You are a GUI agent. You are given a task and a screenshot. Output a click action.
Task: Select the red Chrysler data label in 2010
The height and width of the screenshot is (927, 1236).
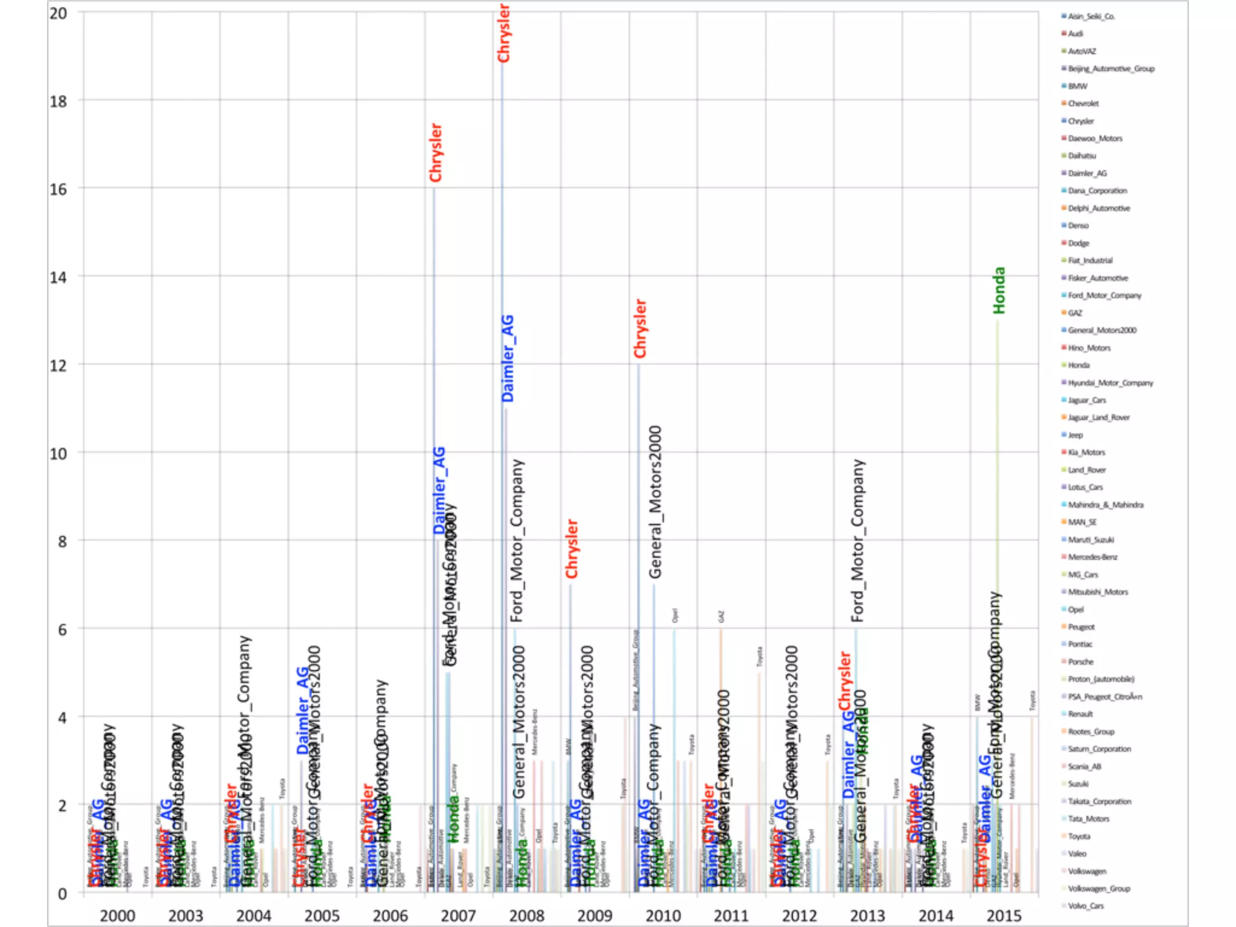tap(640, 328)
